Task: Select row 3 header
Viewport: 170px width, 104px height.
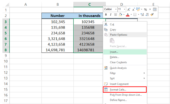Action: click(6, 22)
